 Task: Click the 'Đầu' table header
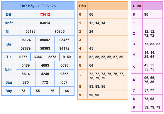tap(83, 6)
